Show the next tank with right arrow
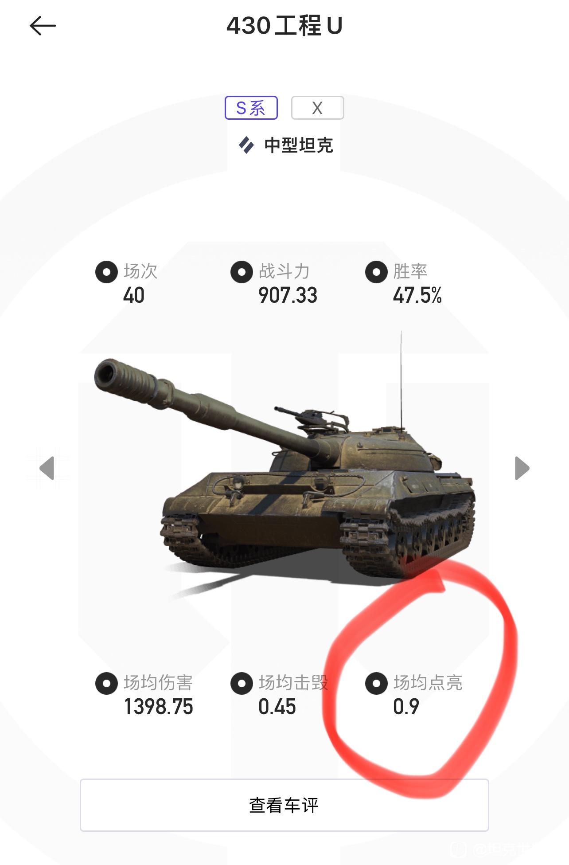Viewport: 569px width, 865px height. (x=522, y=468)
